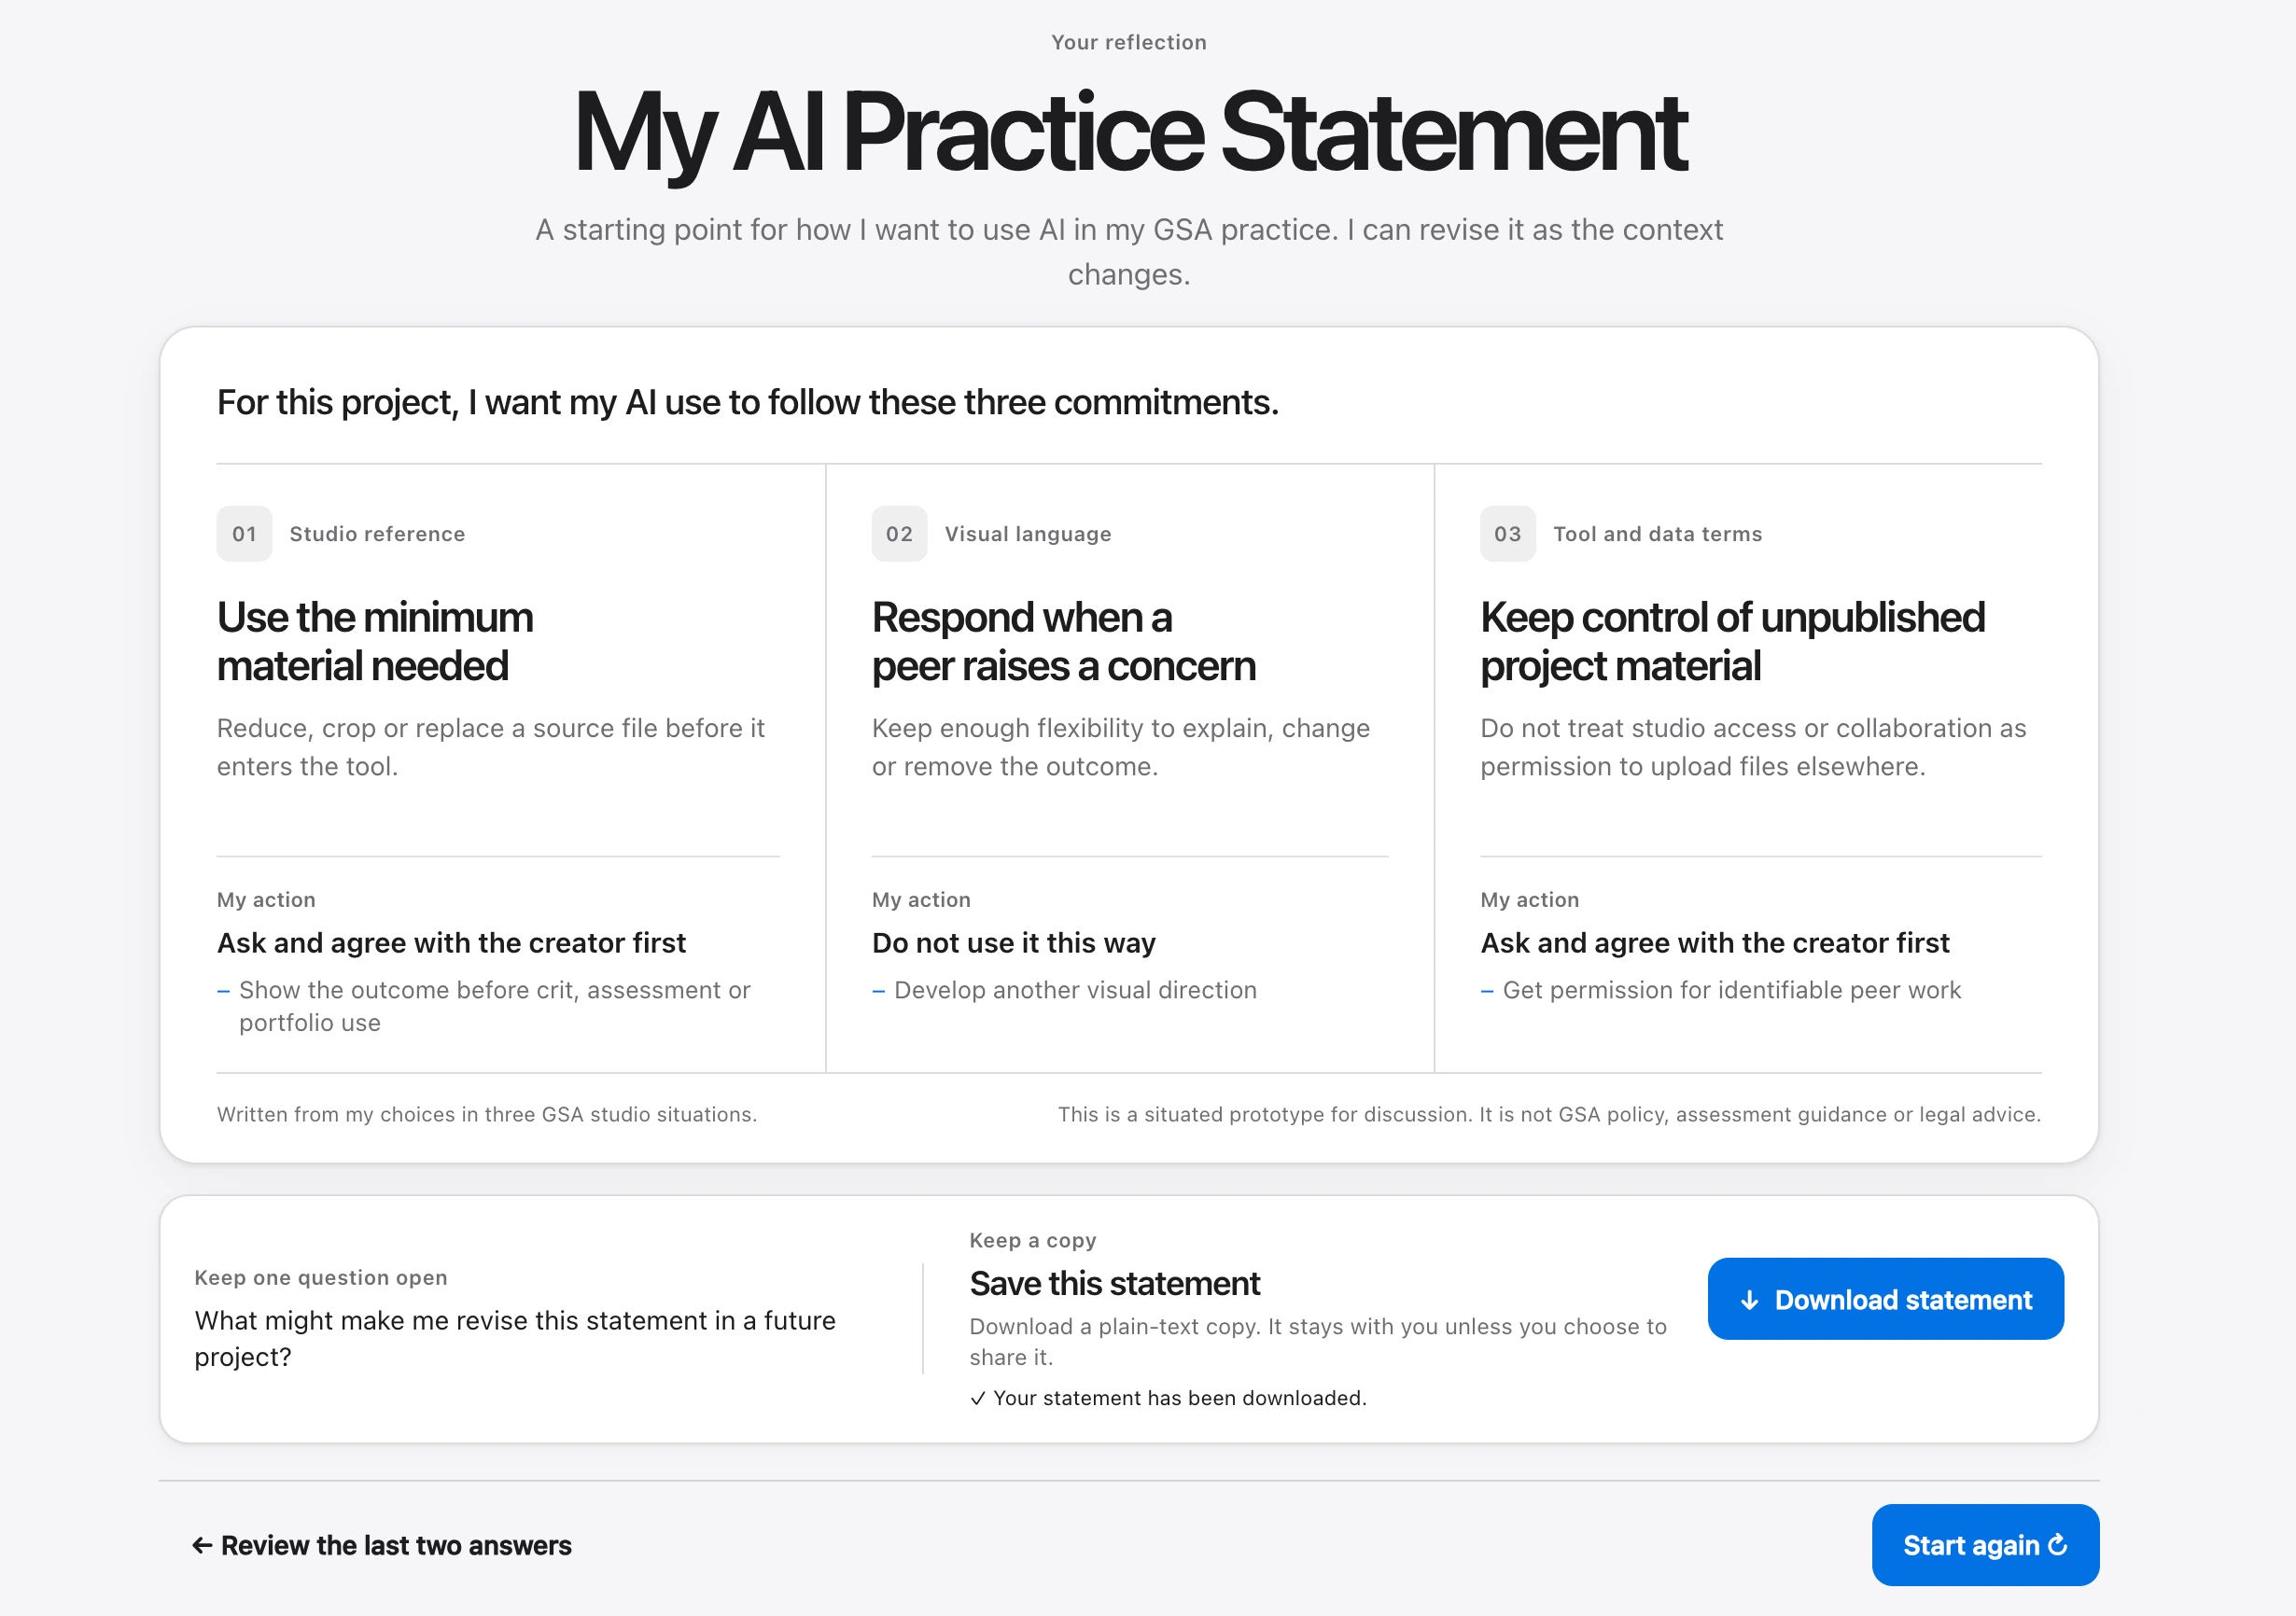The image size is (2296, 1616).
Task: Click the Keep a copy label
Action: click(1033, 1240)
